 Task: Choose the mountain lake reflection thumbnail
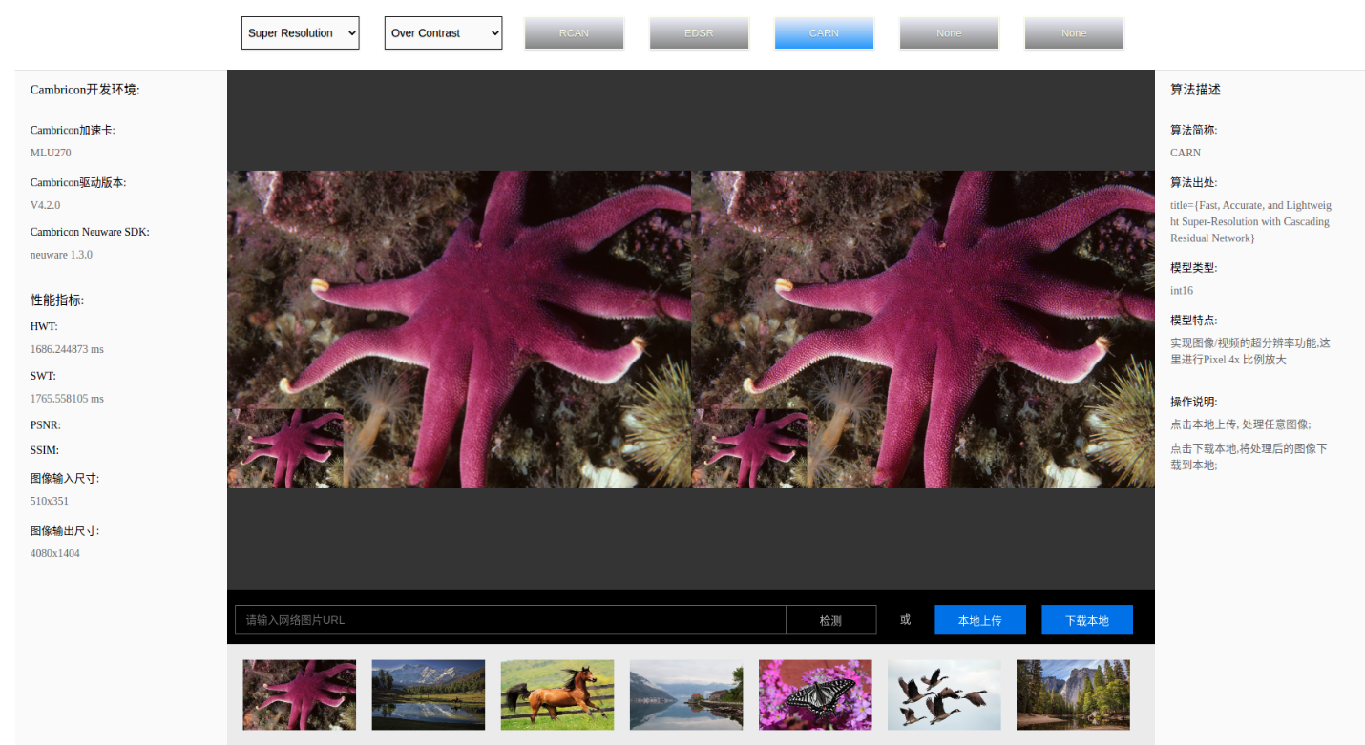pos(428,694)
